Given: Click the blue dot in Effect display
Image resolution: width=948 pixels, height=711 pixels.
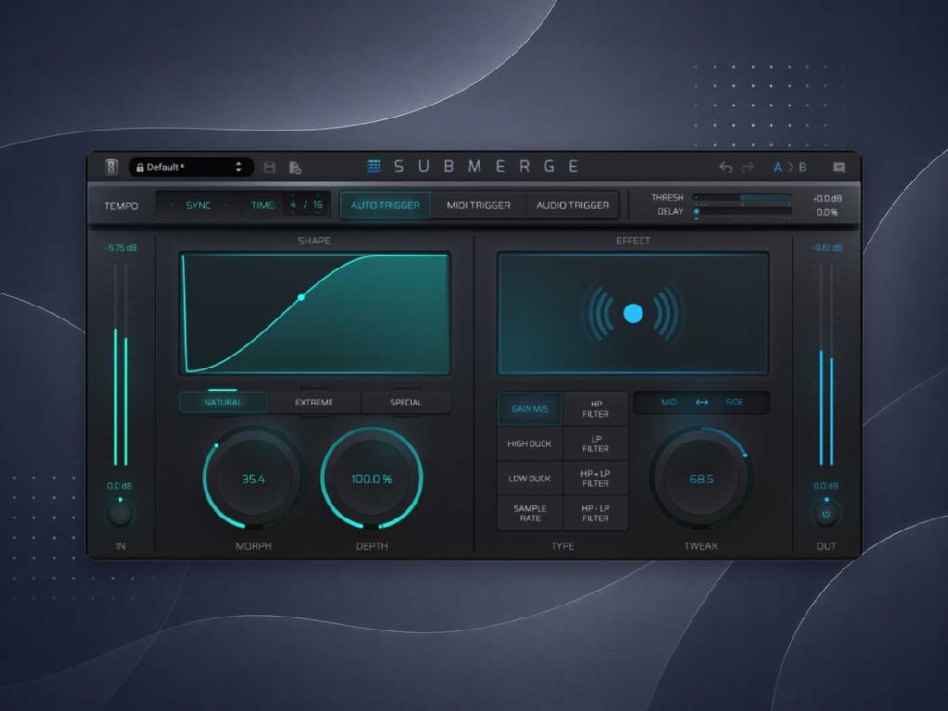Looking at the screenshot, I should (633, 313).
